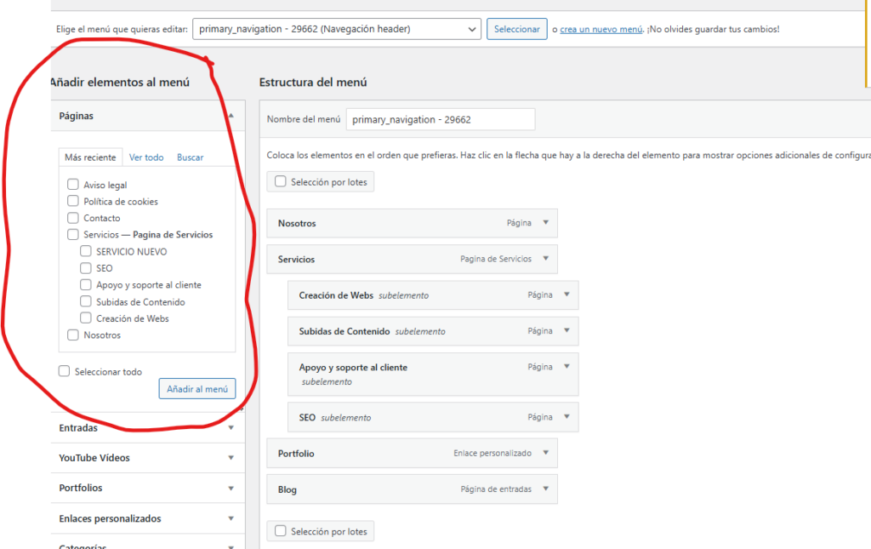Click the Añadir al menú button
871x549 pixels.
(197, 389)
